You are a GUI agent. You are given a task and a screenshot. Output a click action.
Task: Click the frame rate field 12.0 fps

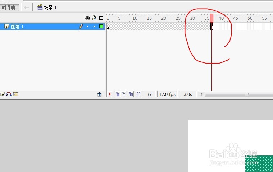pos(167,94)
